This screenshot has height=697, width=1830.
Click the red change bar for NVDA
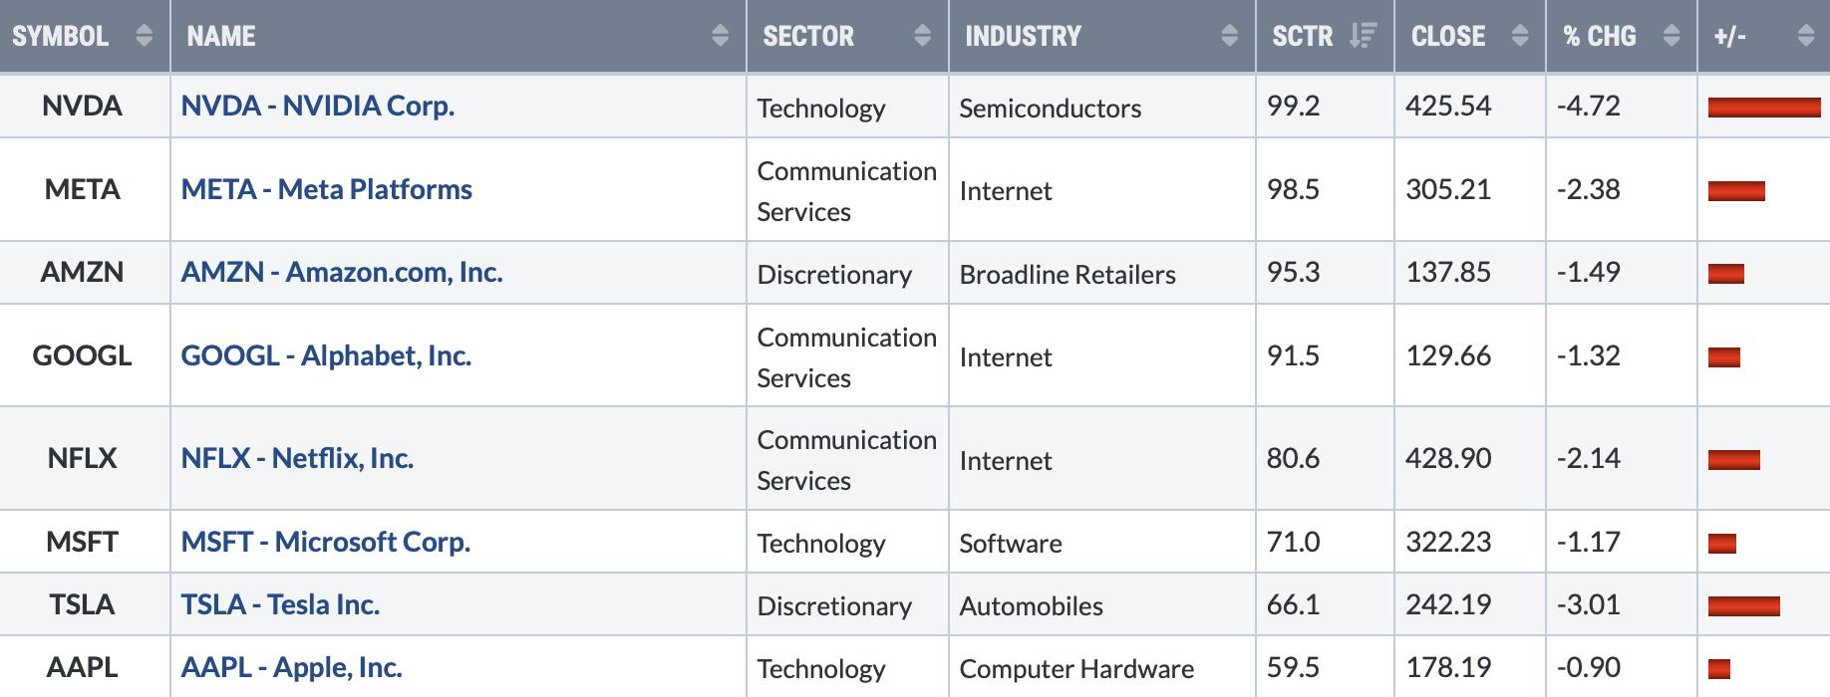(1764, 108)
